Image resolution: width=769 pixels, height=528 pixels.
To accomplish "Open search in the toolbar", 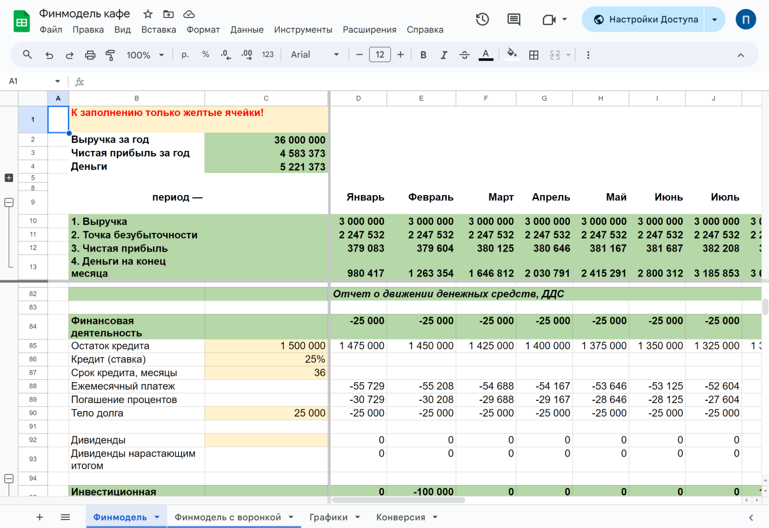I will click(27, 55).
